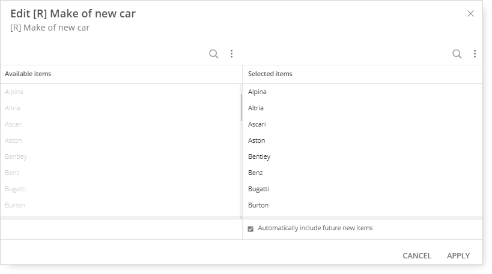492x274 pixels.
Task: Apply the selected items changes
Action: point(458,256)
